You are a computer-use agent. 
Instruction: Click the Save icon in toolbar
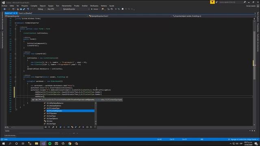[x=21, y=9]
